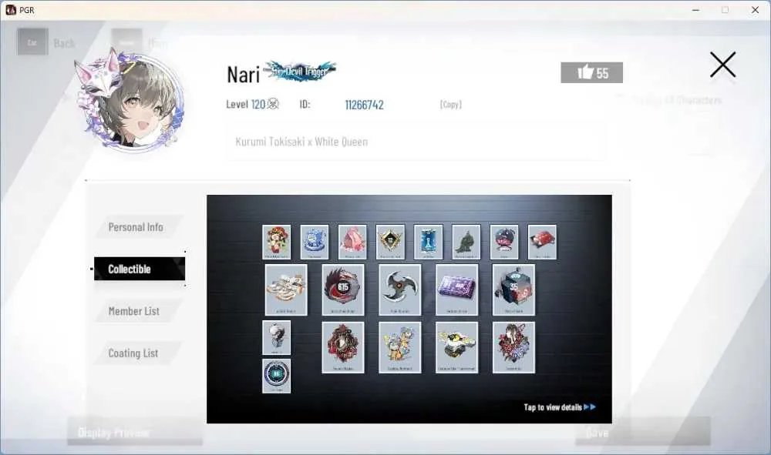The image size is (771, 455).
Task: View the red ornate emblem collectible
Action: pyautogui.click(x=343, y=347)
